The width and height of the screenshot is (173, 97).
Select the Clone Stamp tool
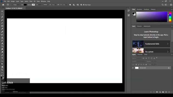(x=2, y=38)
